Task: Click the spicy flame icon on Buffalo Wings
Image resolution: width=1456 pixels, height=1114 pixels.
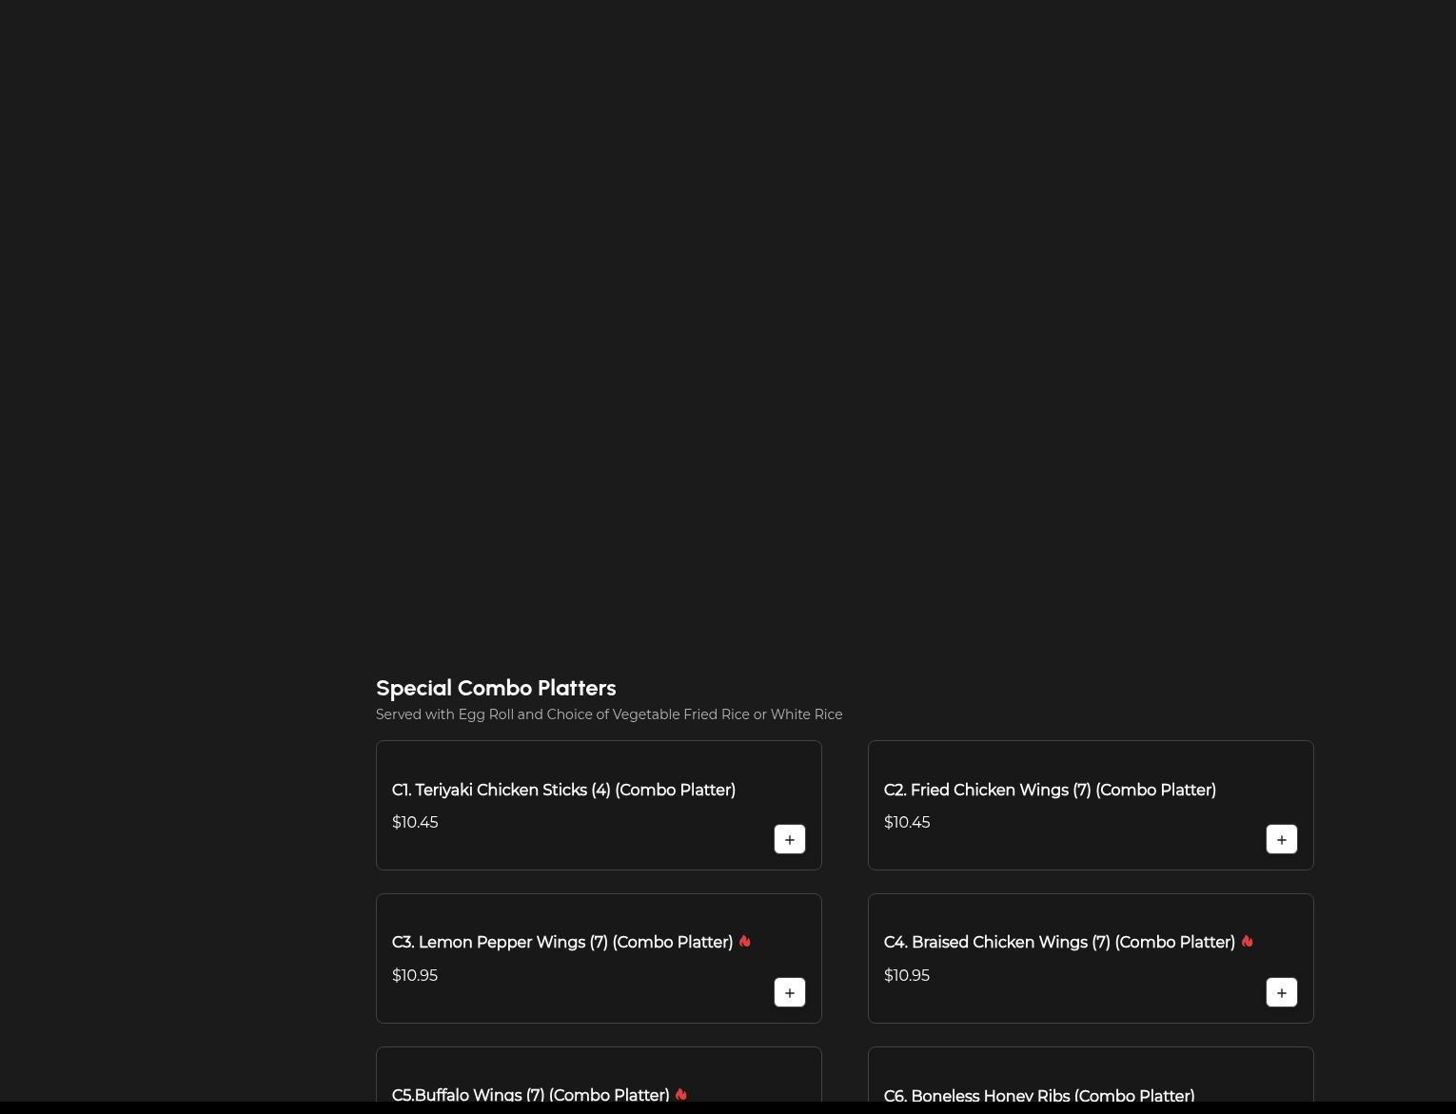Action: (680, 1095)
